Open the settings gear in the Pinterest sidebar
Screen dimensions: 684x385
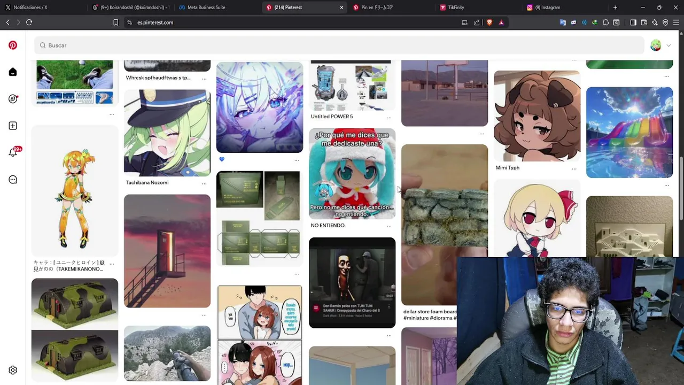tap(13, 370)
